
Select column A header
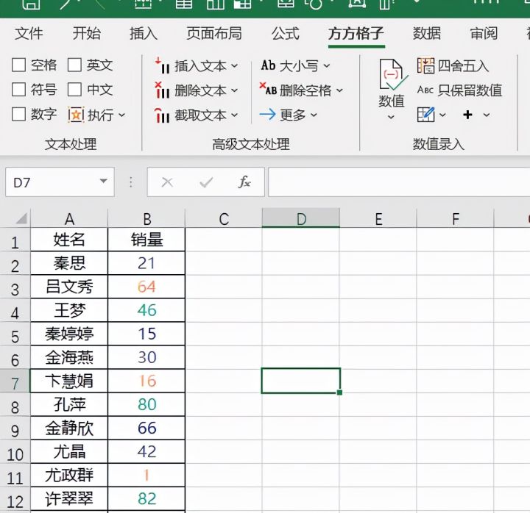point(69,219)
